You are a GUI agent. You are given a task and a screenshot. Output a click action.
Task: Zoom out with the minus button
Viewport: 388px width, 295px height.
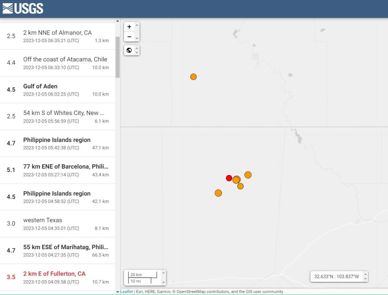coord(129,37)
